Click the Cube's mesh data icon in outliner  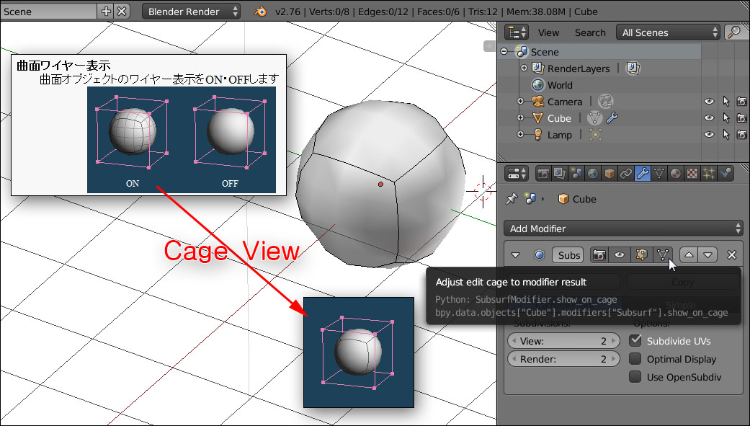click(x=594, y=117)
